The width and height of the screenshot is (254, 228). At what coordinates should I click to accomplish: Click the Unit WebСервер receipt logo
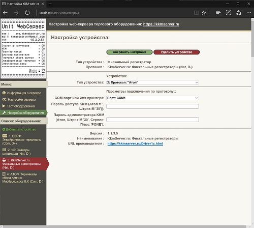(23, 48)
